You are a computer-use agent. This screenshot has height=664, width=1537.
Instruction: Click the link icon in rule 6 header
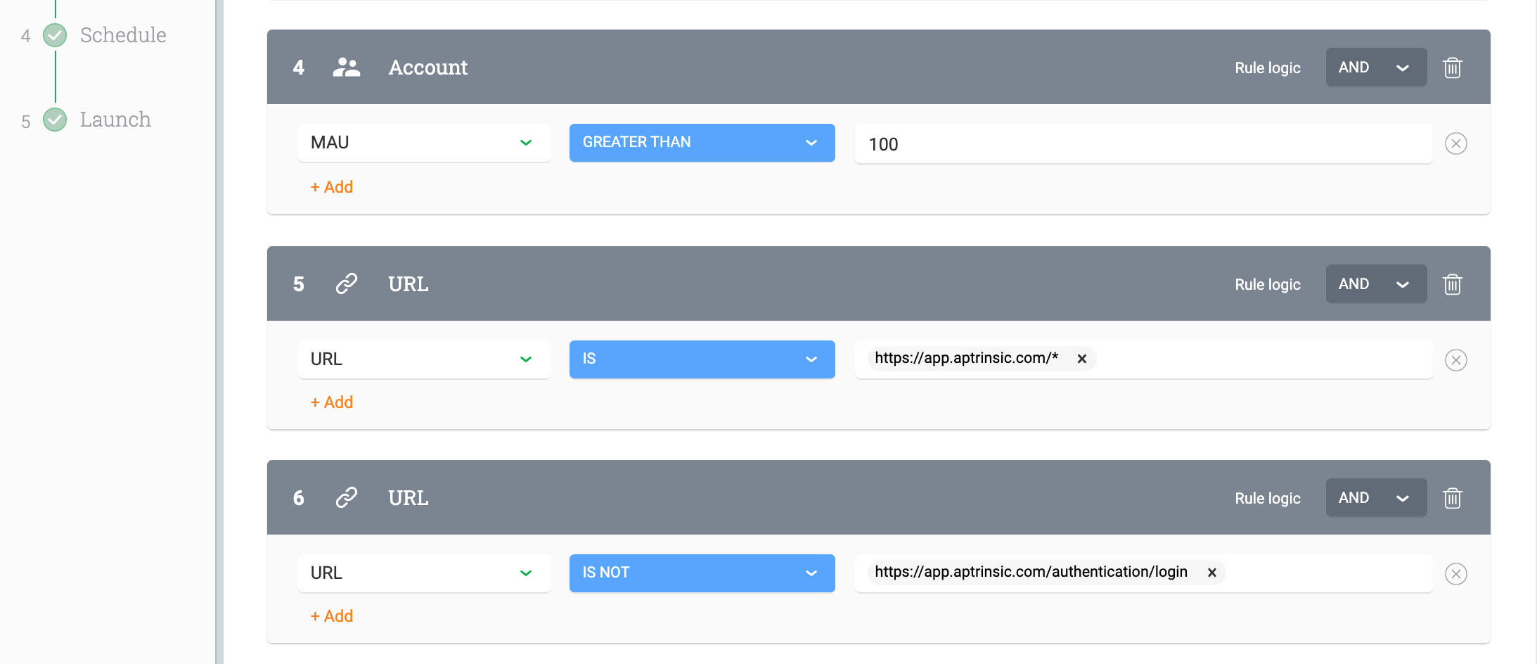pyautogui.click(x=347, y=497)
